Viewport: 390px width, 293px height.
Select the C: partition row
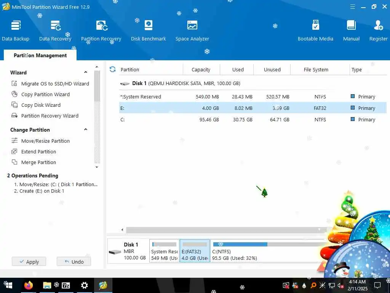[253, 119]
